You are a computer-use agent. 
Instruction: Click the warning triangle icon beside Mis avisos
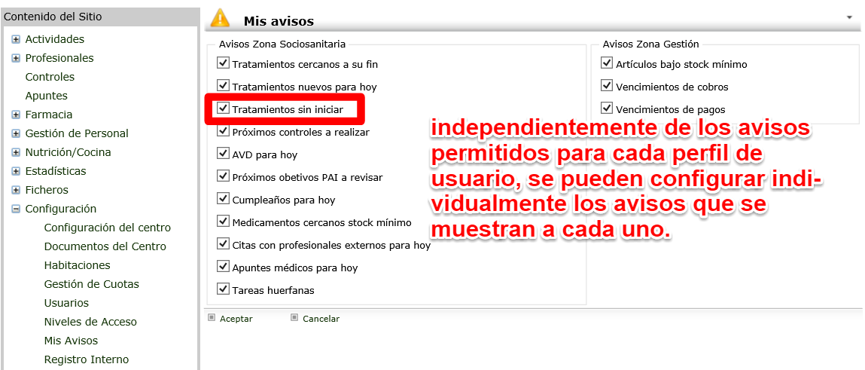tap(220, 18)
